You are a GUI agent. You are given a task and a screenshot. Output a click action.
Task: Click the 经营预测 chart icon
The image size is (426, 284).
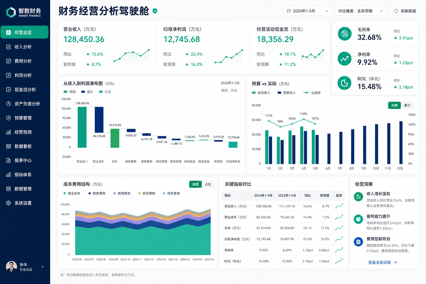pos(9,132)
